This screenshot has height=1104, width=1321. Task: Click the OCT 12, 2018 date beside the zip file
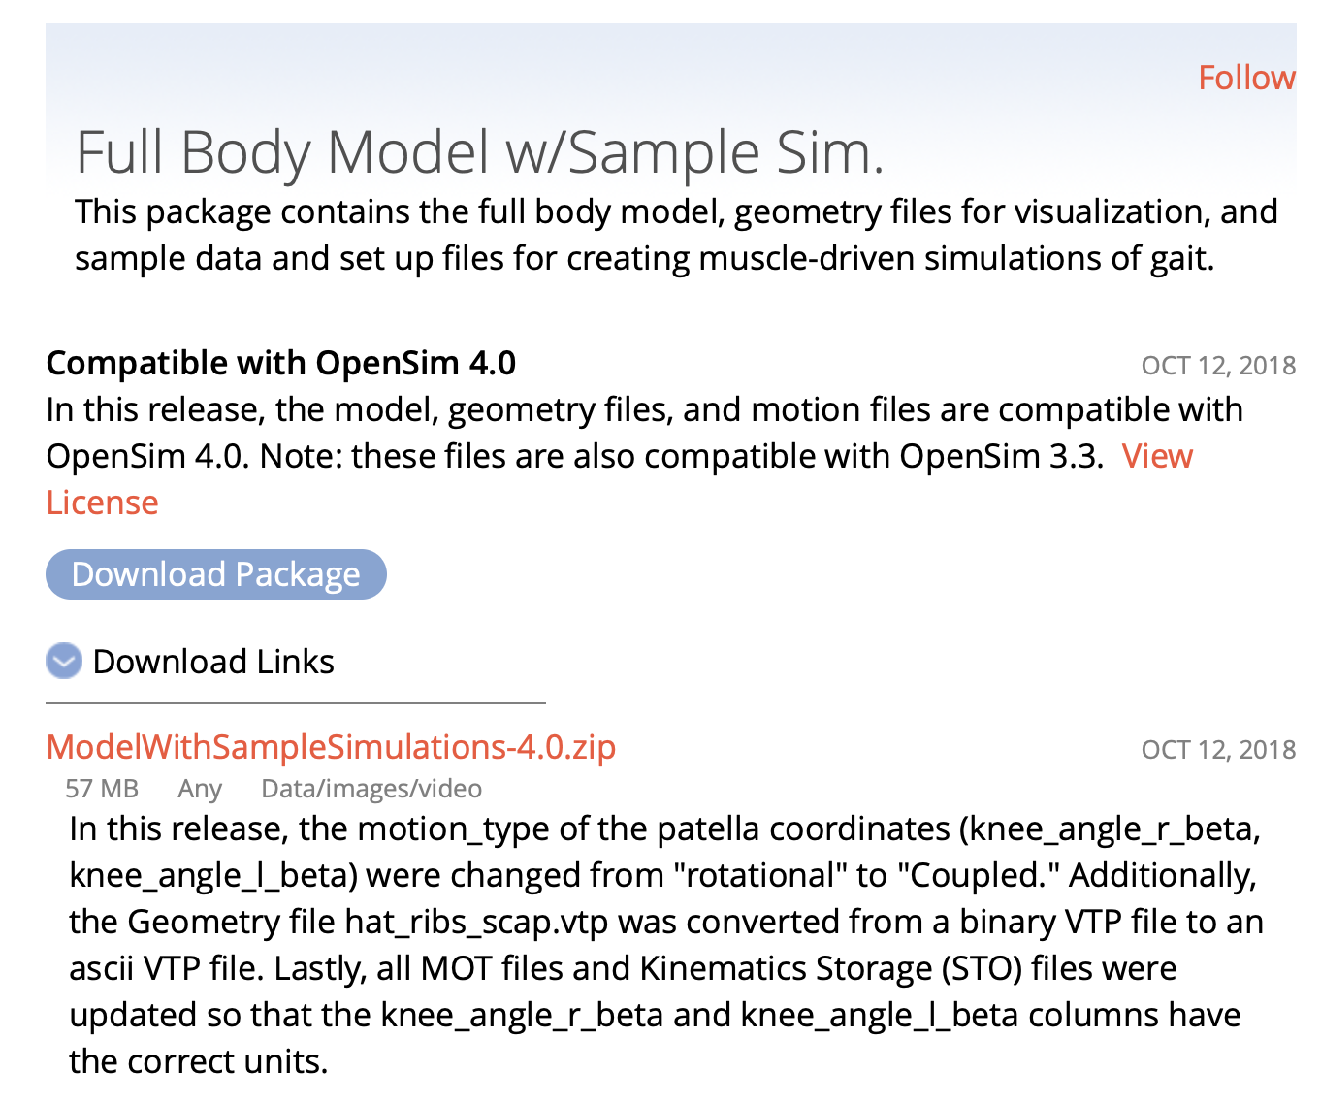(x=1218, y=748)
